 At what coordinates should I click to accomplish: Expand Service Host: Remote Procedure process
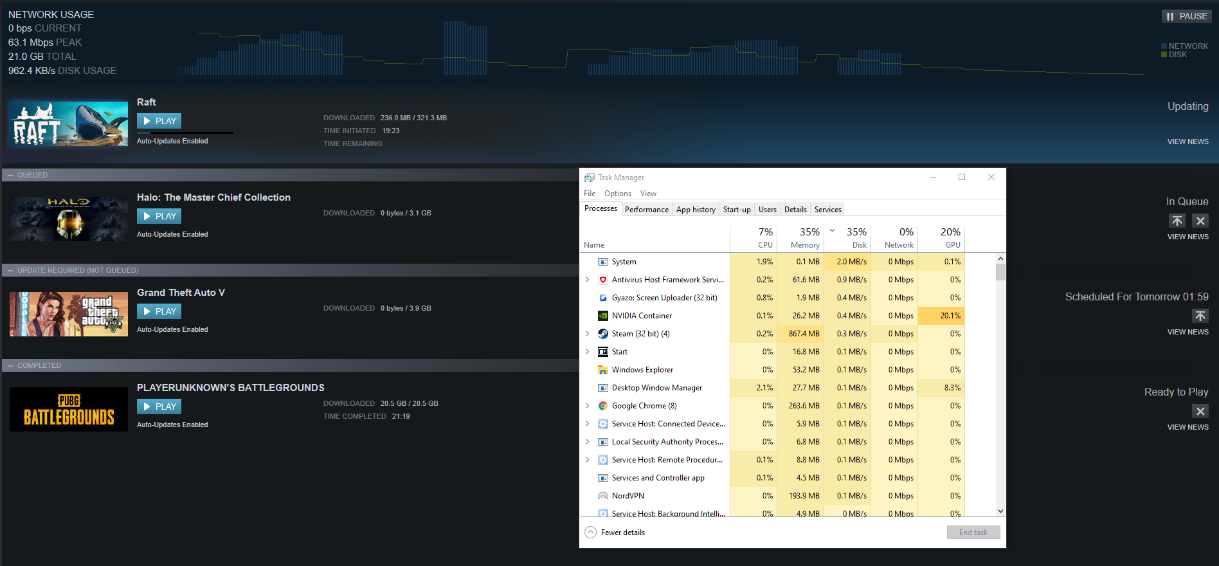click(x=587, y=460)
